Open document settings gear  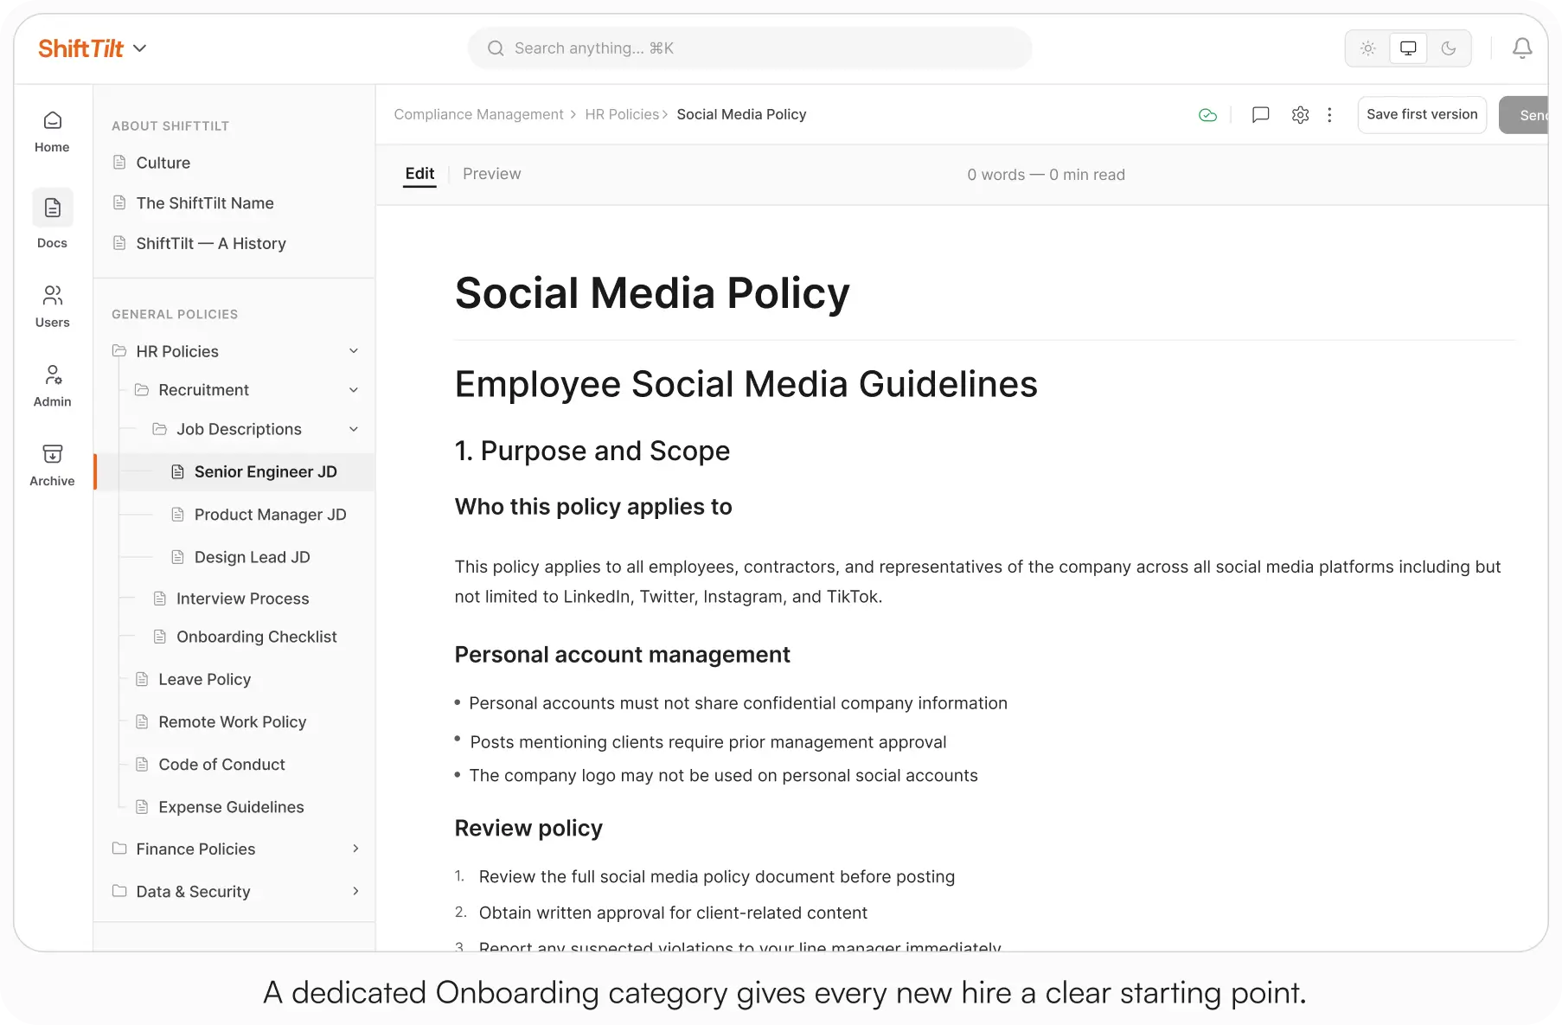(x=1300, y=114)
